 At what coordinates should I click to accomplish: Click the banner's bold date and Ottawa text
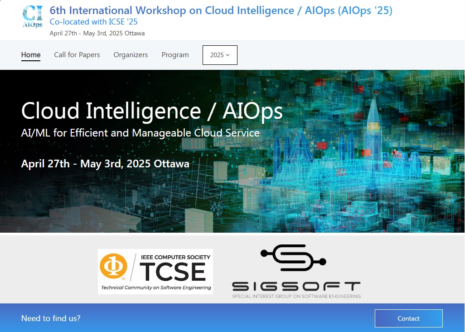coord(105,164)
